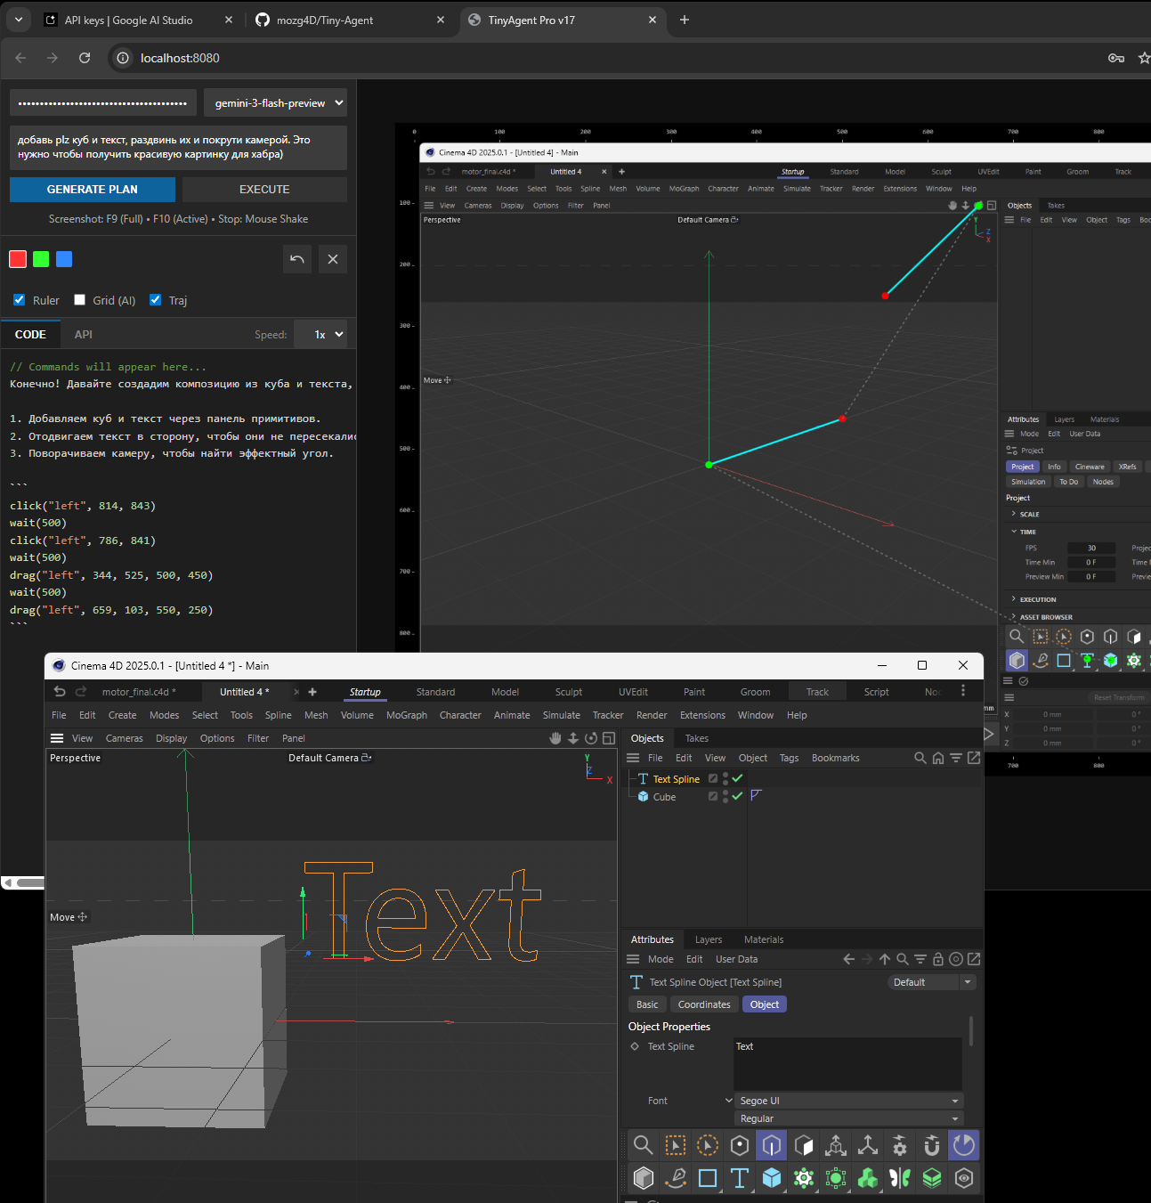The width and height of the screenshot is (1151, 1203).
Task: Click the blue Cube primitive icon in palette
Action: point(772,1178)
